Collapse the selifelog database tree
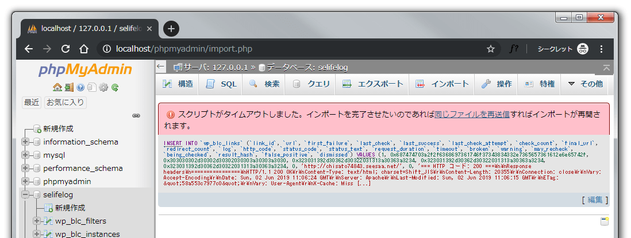Image resolution: width=631 pixels, height=238 pixels. (25, 195)
